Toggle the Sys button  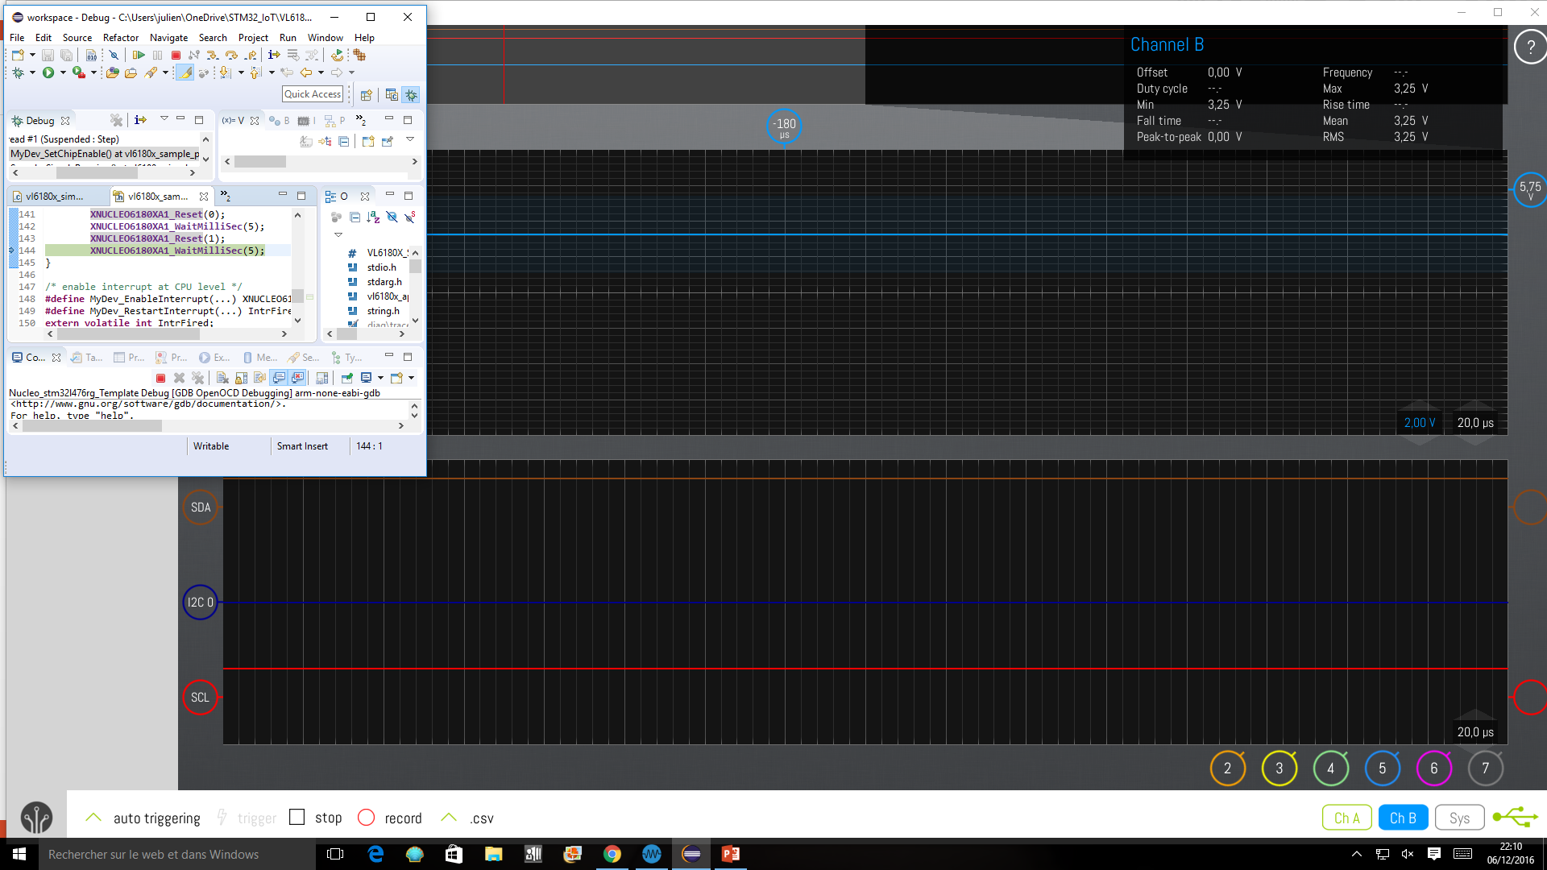pyautogui.click(x=1459, y=818)
